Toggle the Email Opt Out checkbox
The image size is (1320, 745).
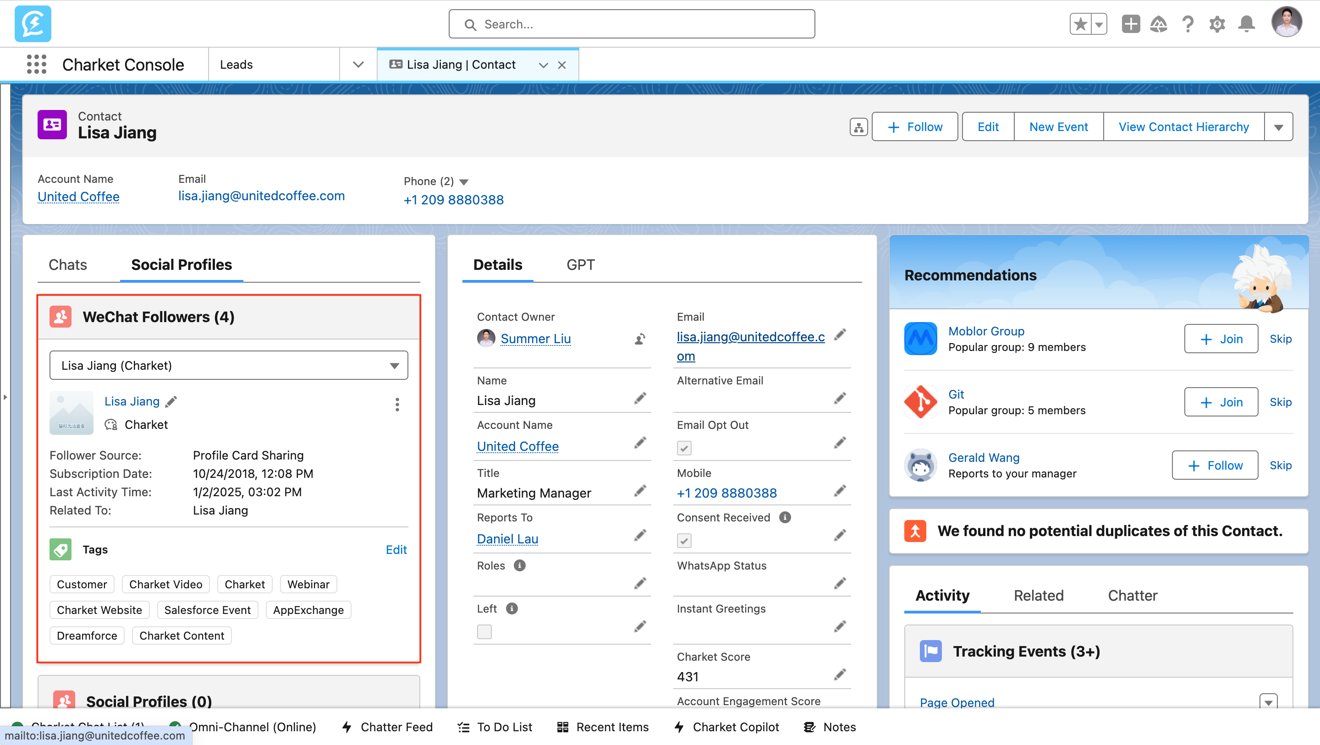[684, 449]
